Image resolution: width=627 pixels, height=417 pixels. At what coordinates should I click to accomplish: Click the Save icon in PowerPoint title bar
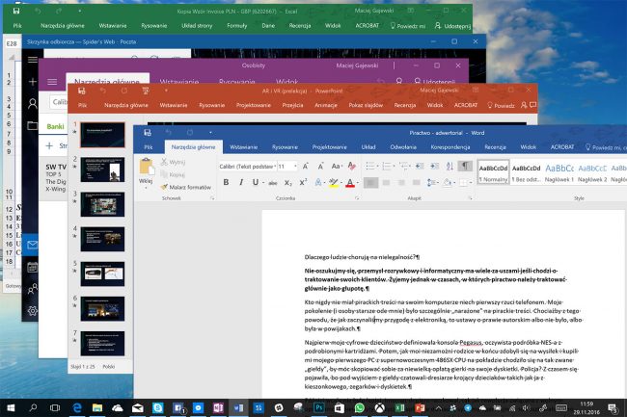click(82, 91)
